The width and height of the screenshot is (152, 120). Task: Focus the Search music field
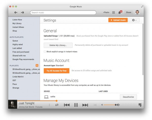pyautogui.click(x=63, y=13)
